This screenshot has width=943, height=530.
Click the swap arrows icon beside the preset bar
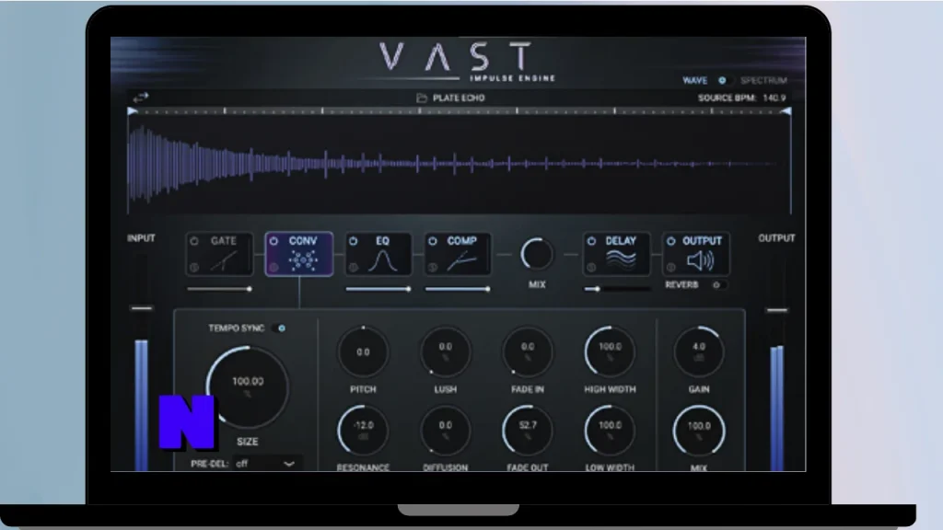pyautogui.click(x=141, y=98)
